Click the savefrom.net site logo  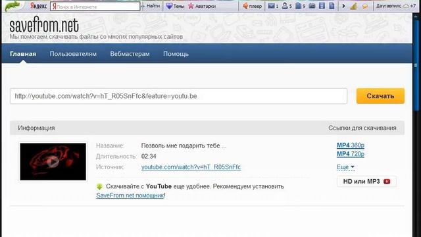(x=44, y=25)
